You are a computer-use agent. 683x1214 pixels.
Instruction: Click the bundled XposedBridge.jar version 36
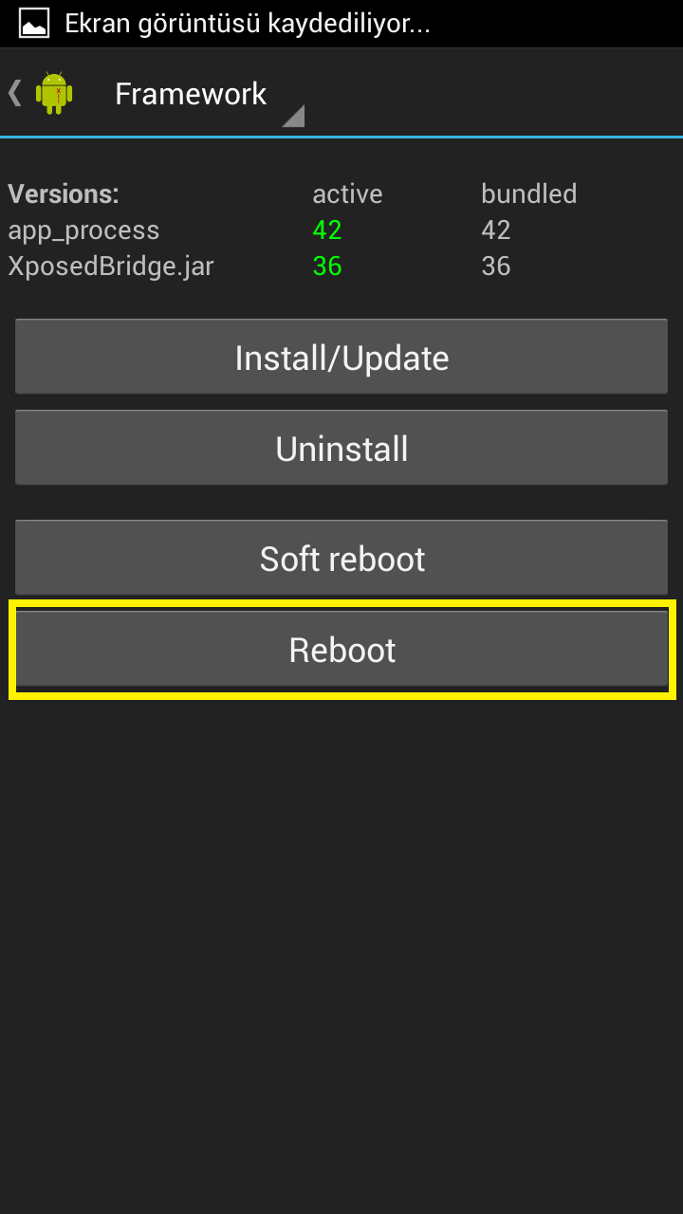496,266
